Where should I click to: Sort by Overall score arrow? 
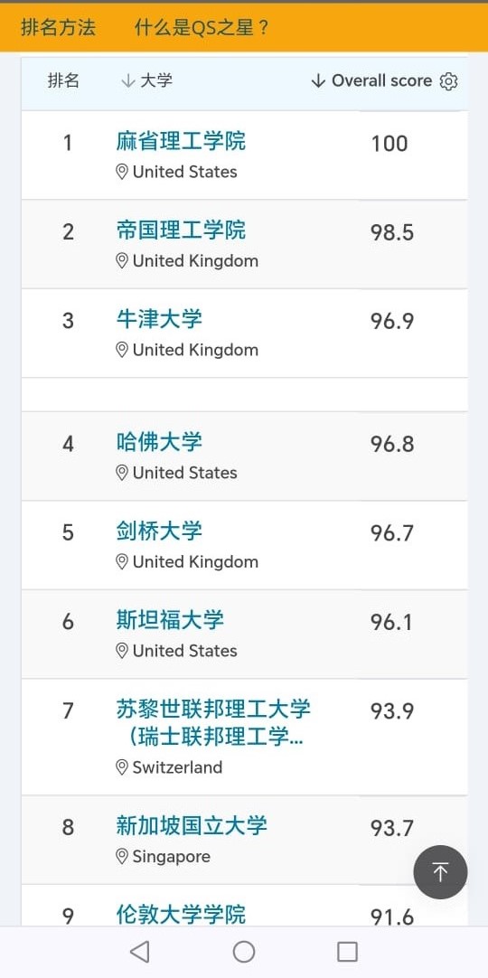[318, 81]
